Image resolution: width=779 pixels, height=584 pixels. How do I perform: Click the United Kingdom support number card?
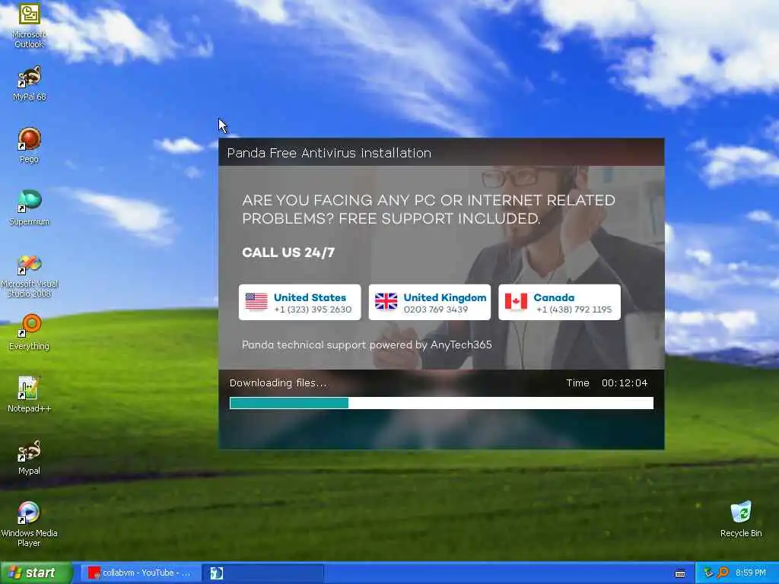point(430,303)
